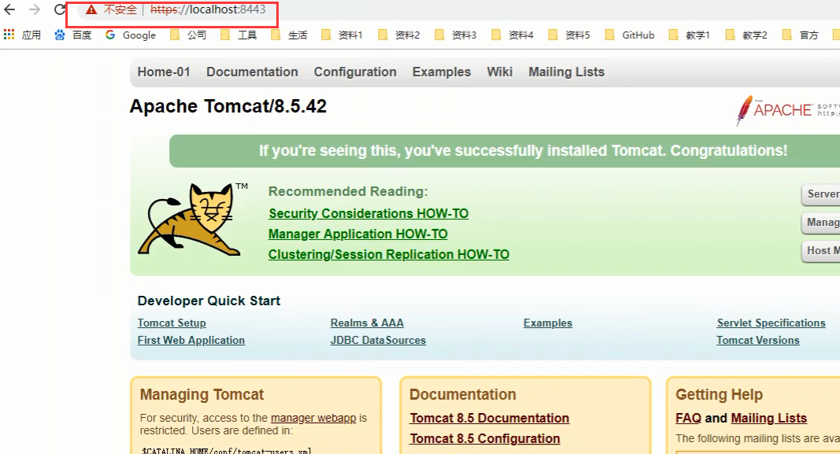Click the Tomcat cat logo image
Viewport: 840px width, 454px height.
191,220
